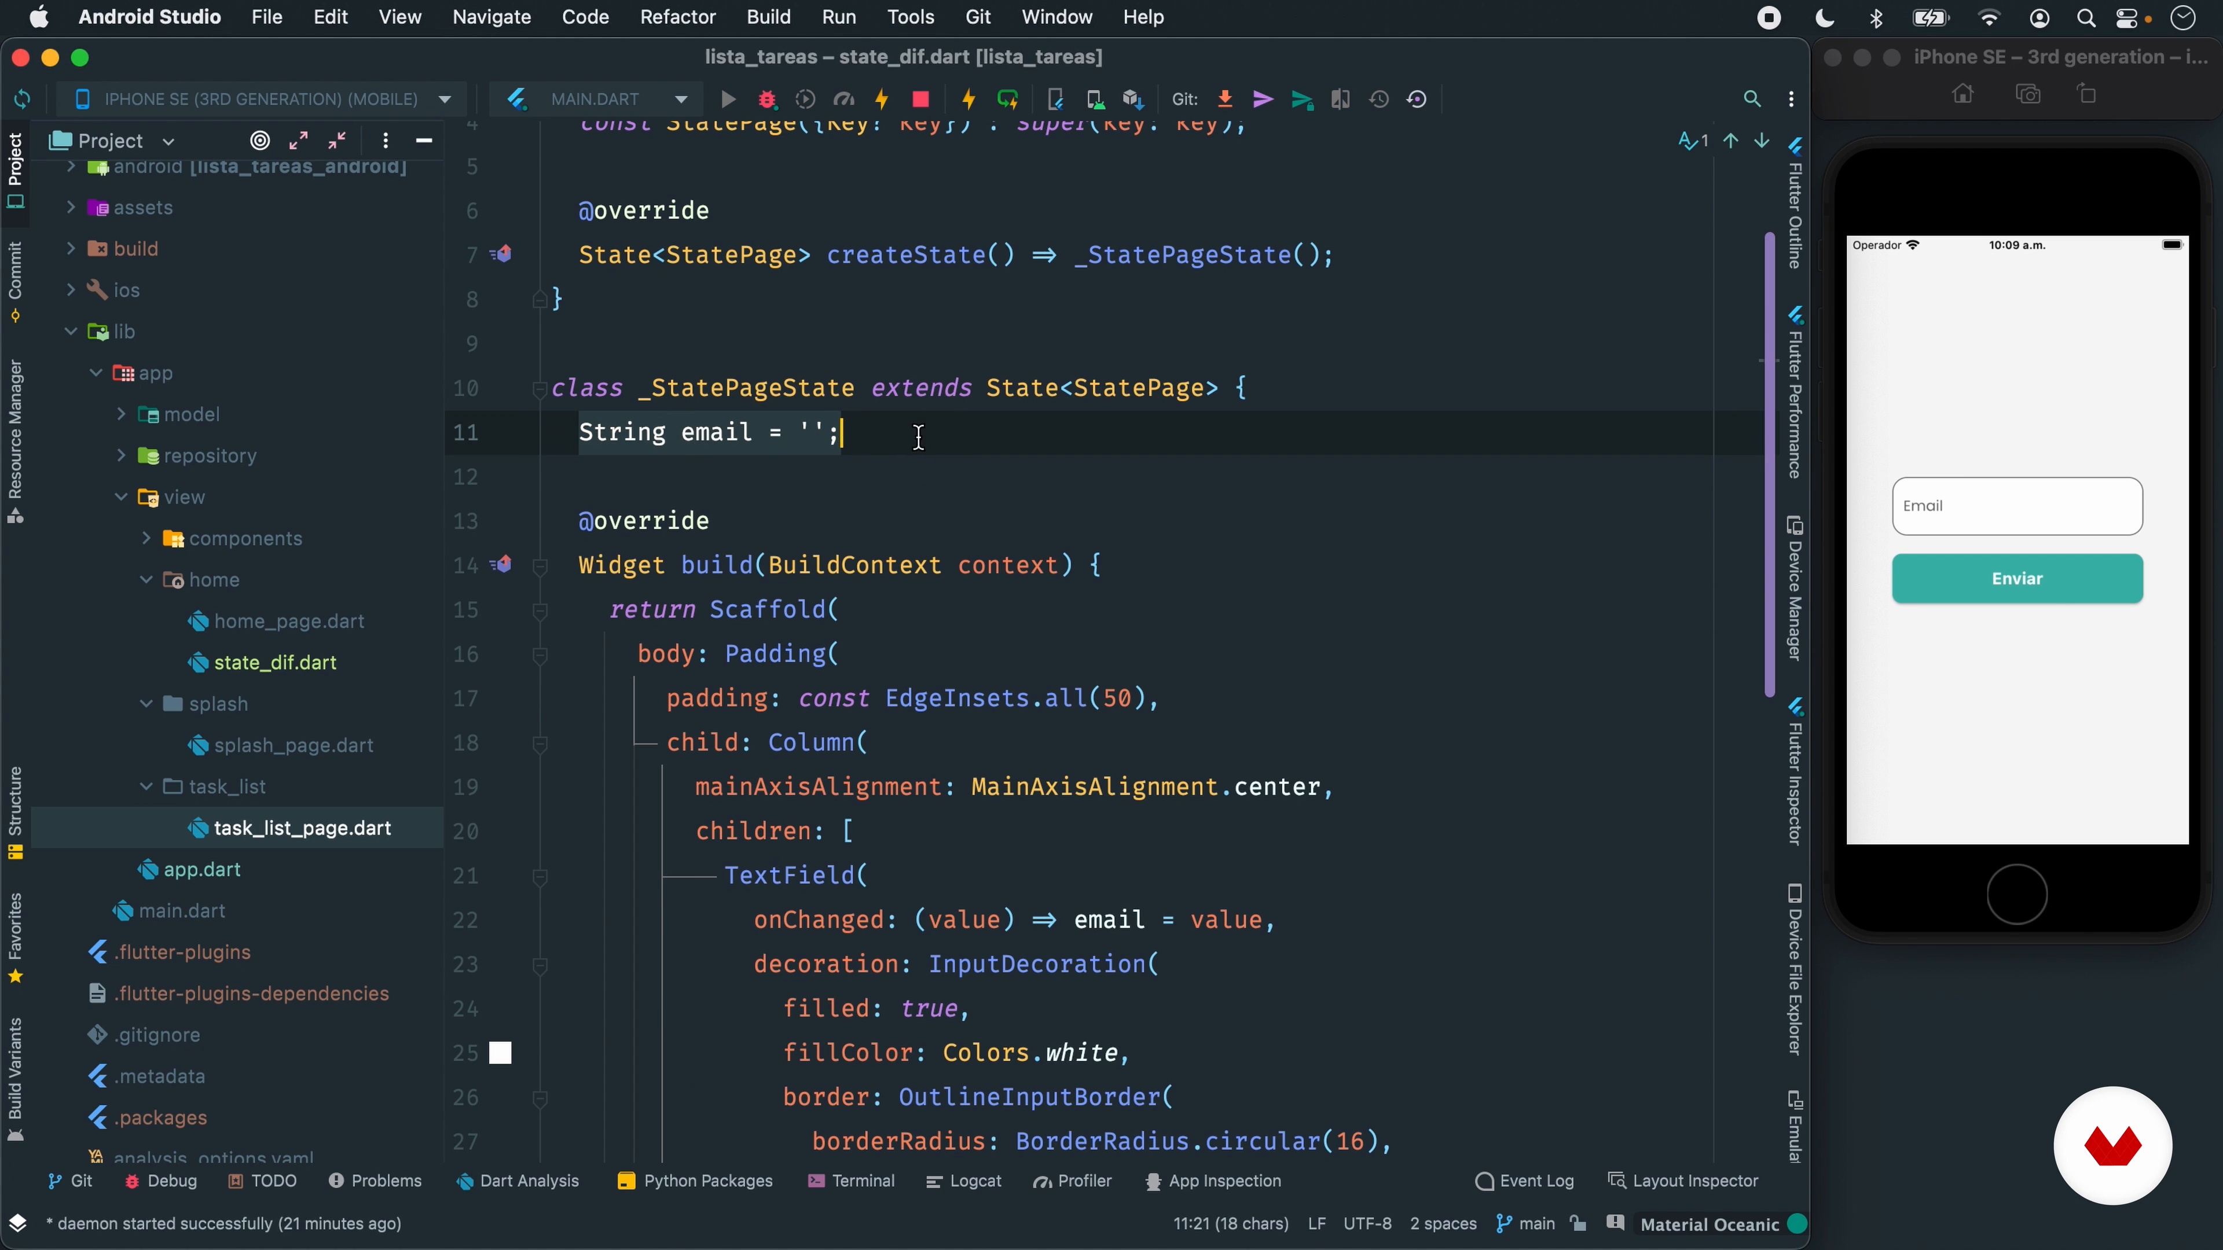Run with coverage from the toolbar

[x=805, y=99]
